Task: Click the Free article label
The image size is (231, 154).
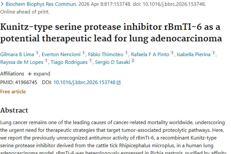Action: (x=13, y=92)
